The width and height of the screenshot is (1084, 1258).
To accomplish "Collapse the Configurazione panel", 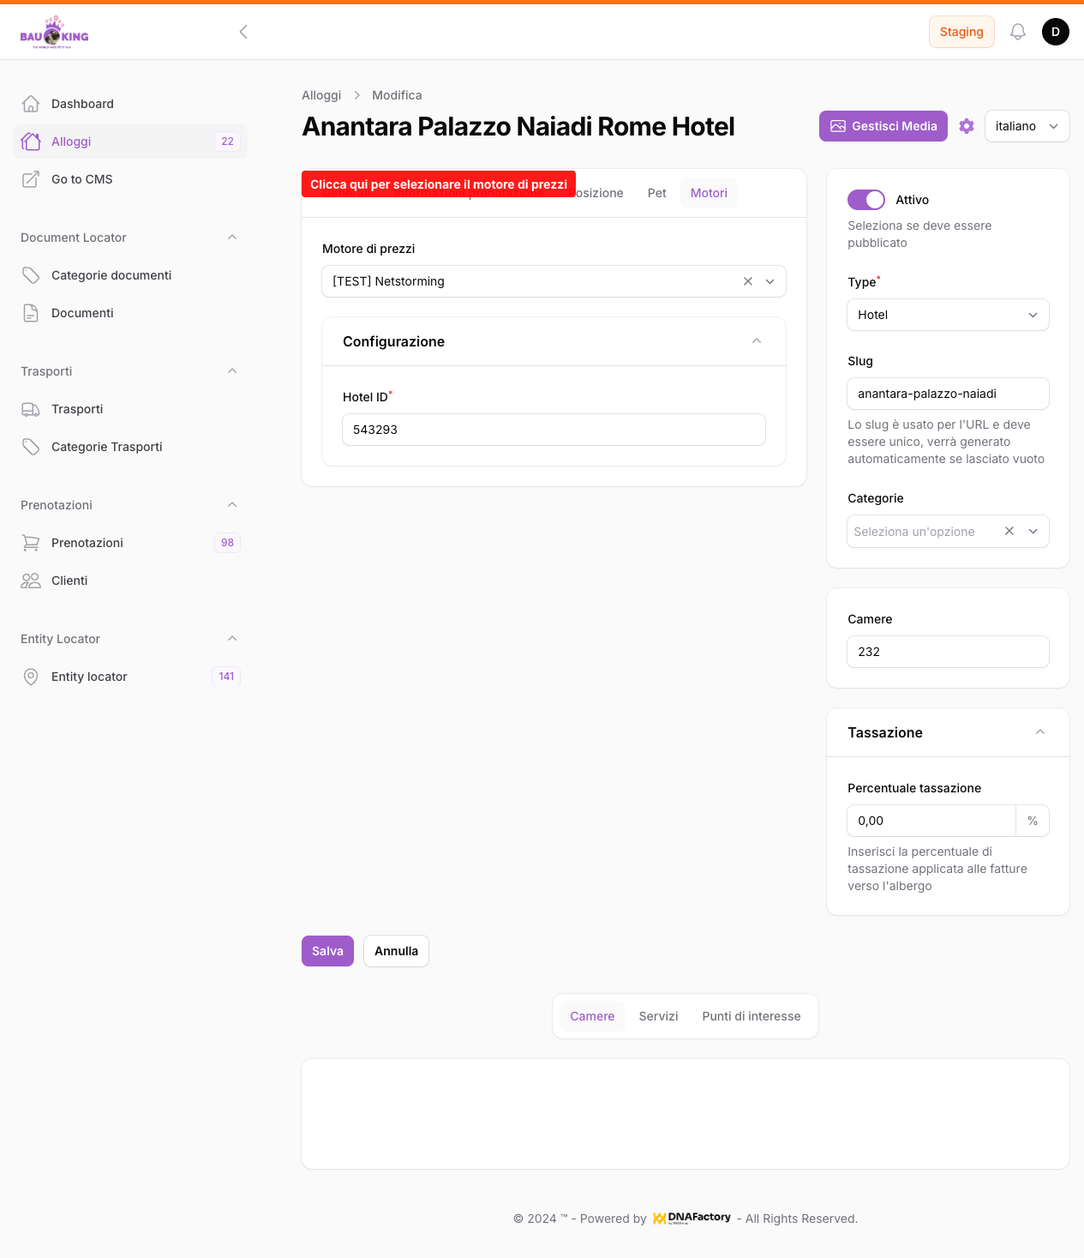I will click(x=757, y=341).
